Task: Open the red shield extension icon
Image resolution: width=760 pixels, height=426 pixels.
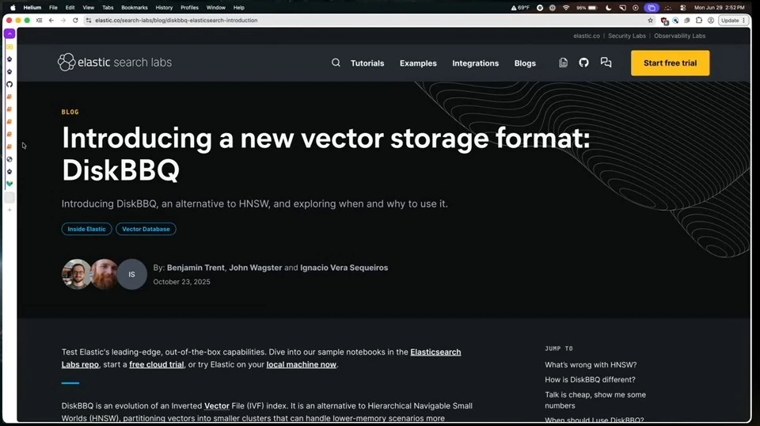Action: (x=664, y=21)
